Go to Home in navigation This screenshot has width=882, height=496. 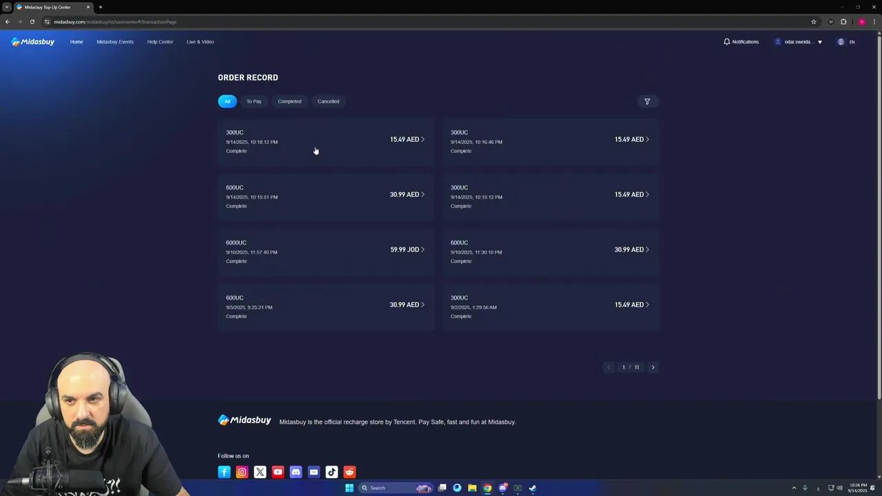click(76, 41)
